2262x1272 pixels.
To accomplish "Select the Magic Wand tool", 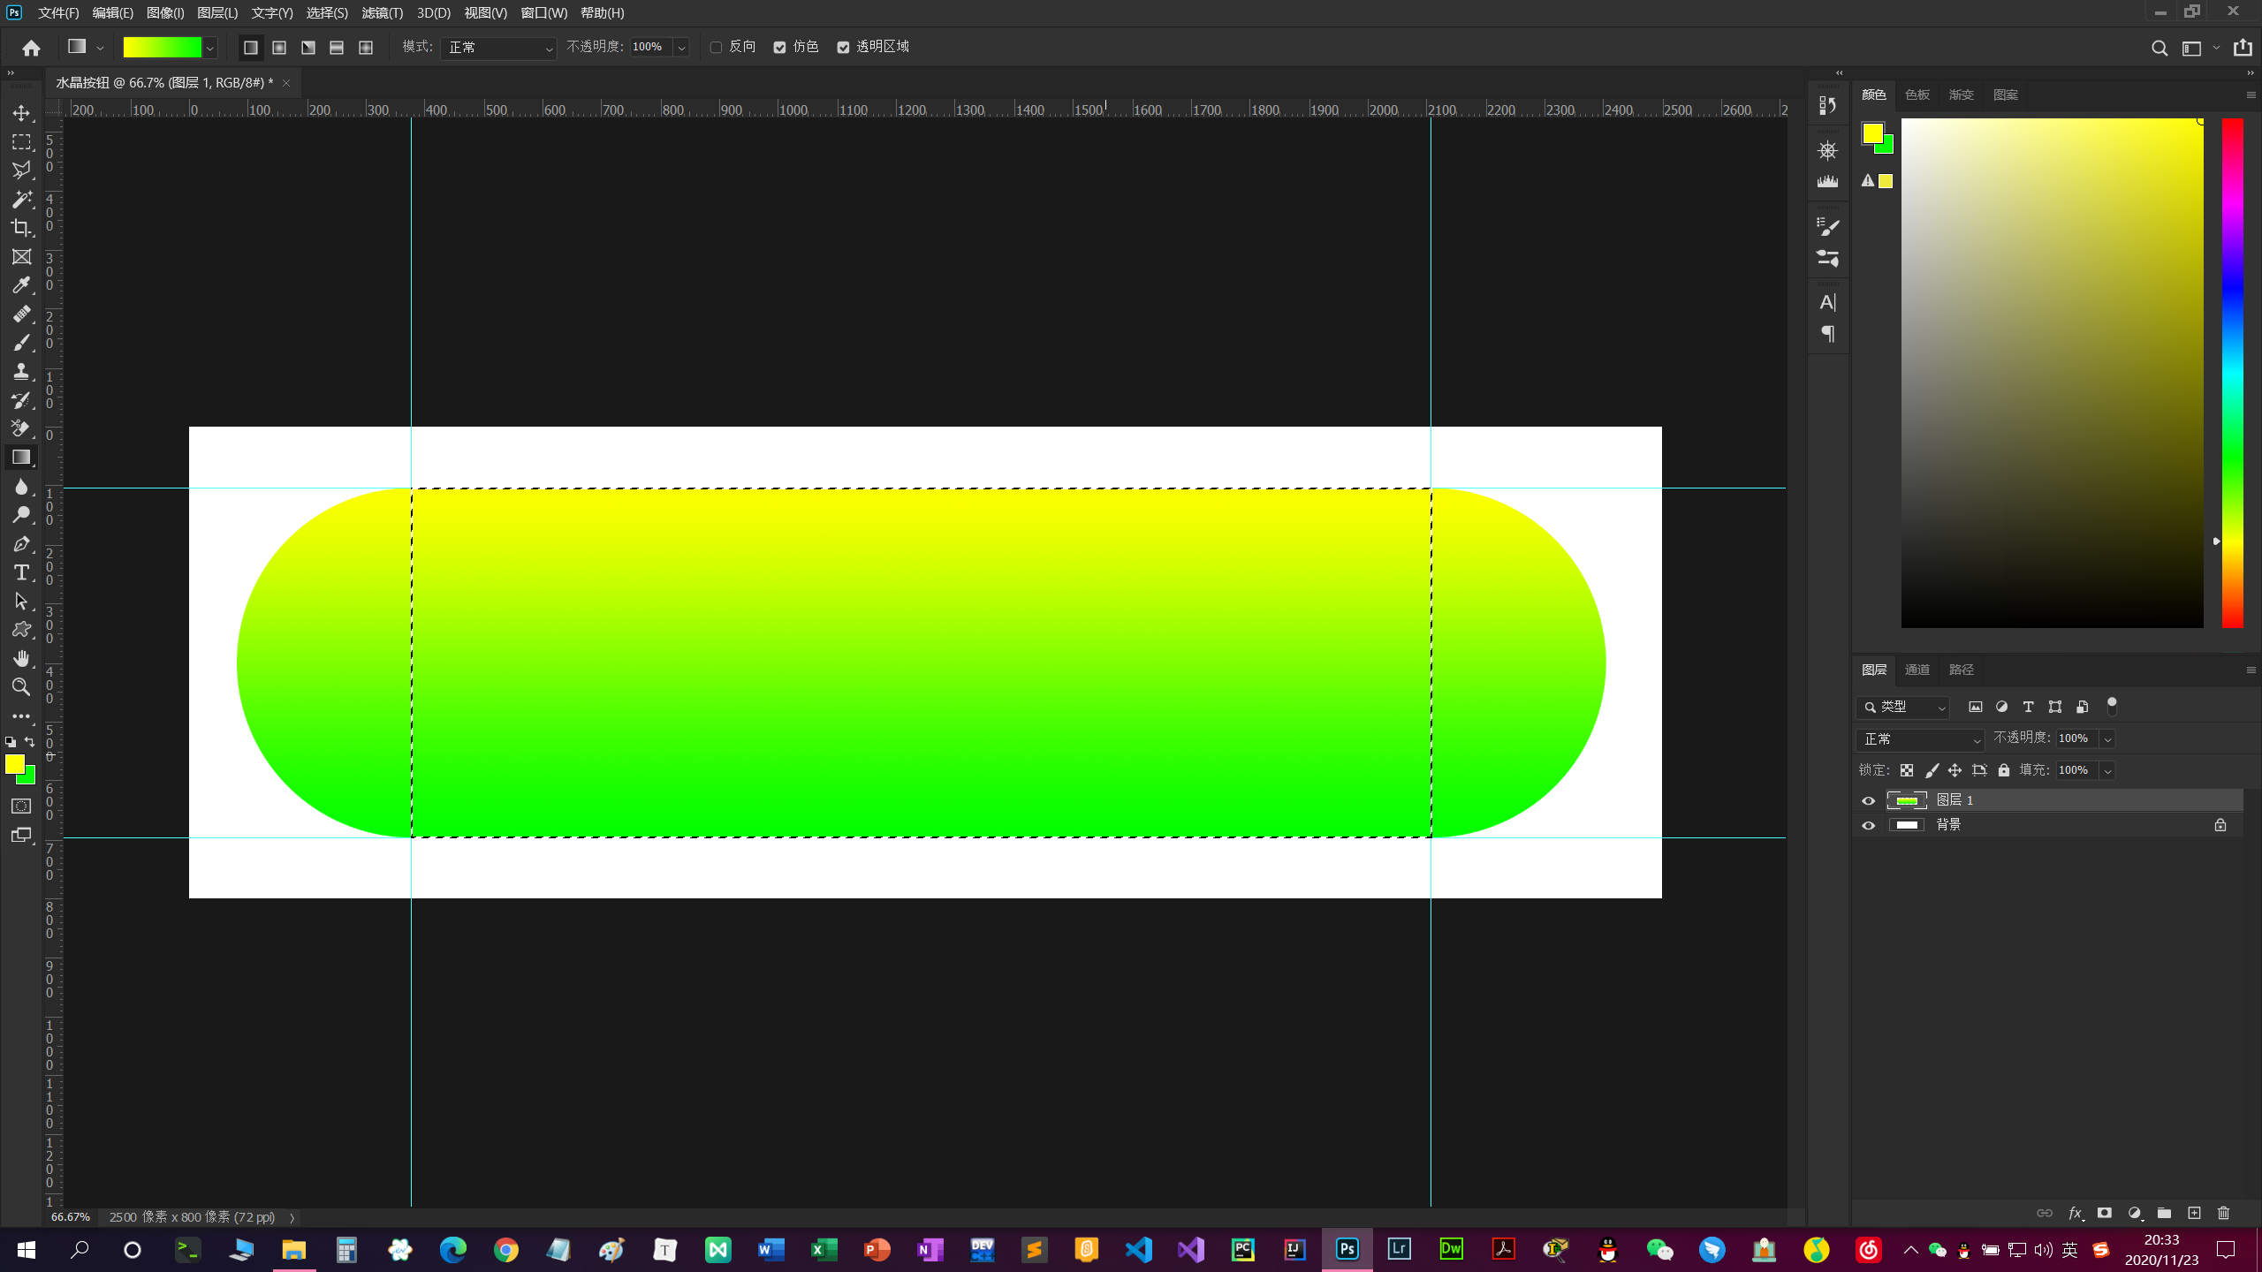I will 21,200.
